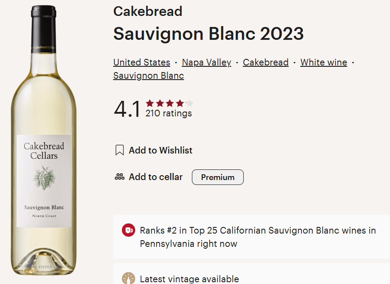The width and height of the screenshot is (390, 284).
Task: Click the Premium badge button
Action: click(218, 177)
